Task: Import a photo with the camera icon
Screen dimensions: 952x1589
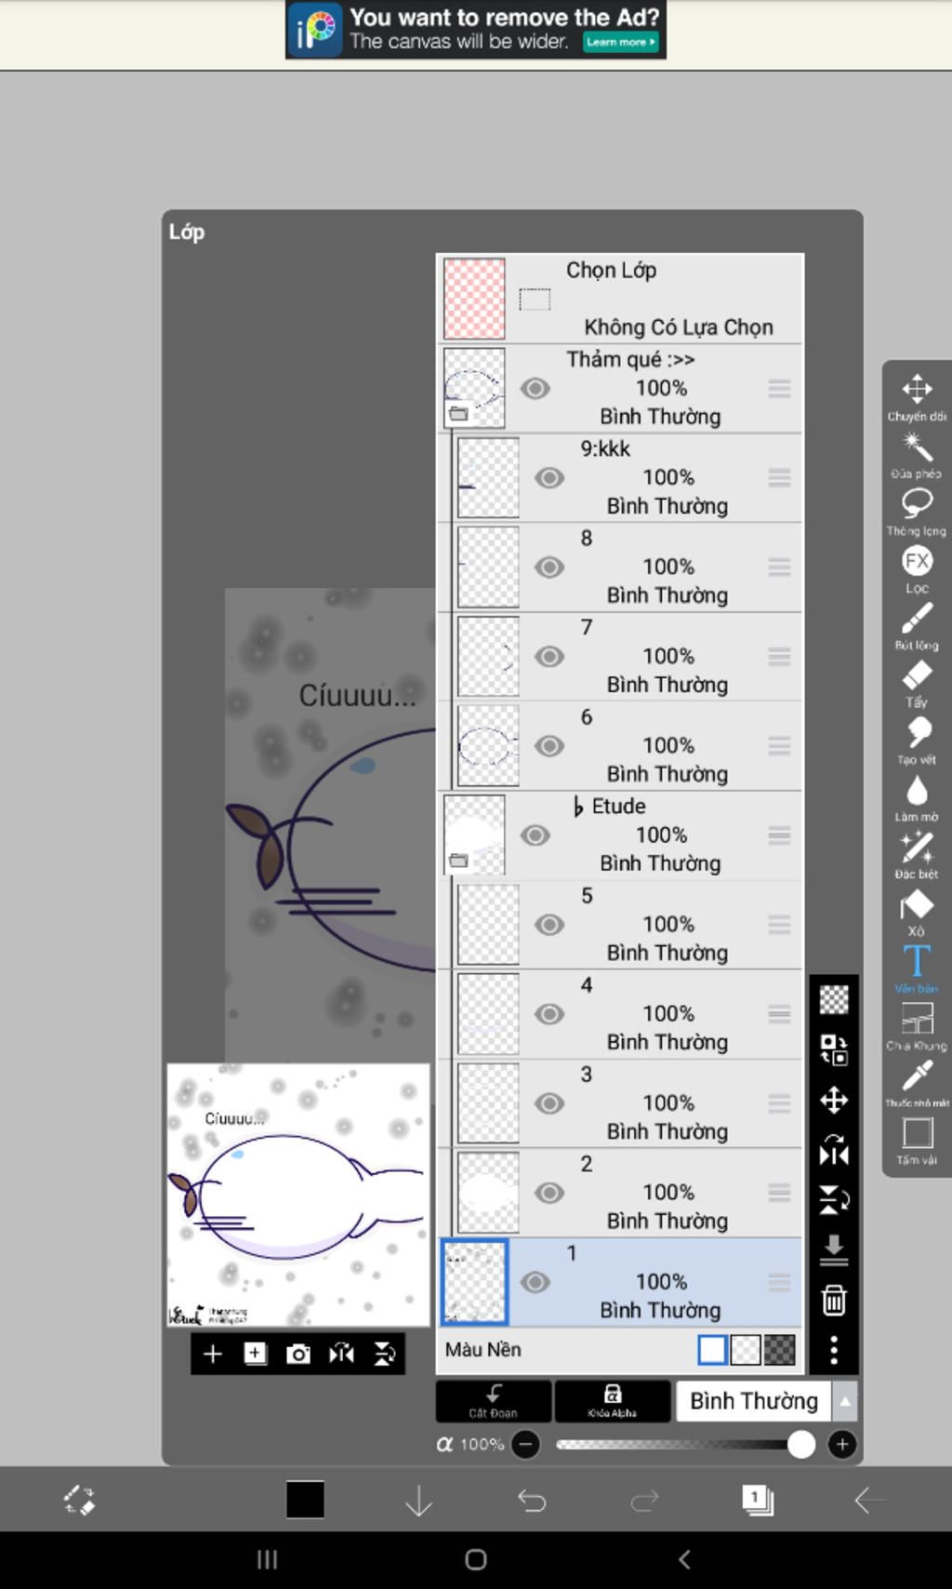Action: click(x=297, y=1354)
